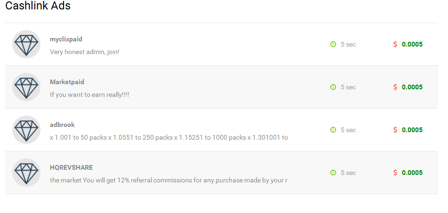448x213 pixels.
Task: Click the 0.0005 reward in adbrook row
Action: (412, 130)
